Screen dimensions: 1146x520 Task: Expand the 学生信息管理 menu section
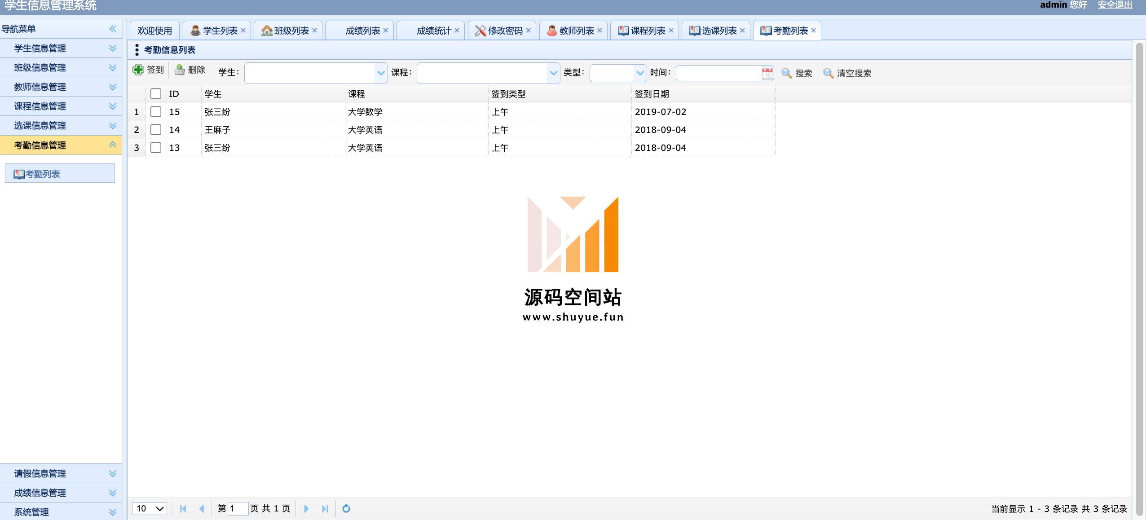[61, 48]
